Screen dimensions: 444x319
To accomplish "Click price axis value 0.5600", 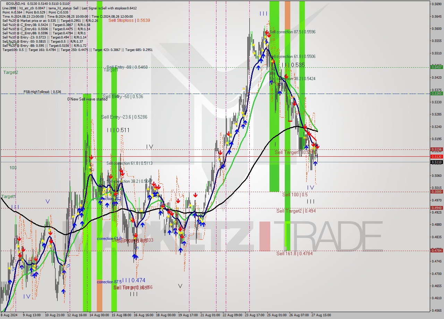I will tap(436, 28).
